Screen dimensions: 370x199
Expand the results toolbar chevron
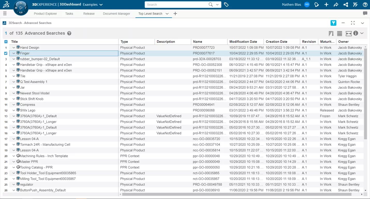pyautogui.click(x=362, y=33)
